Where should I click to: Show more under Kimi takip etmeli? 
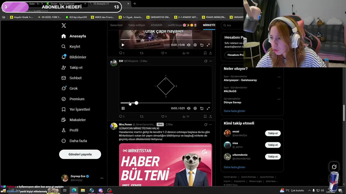point(234,167)
